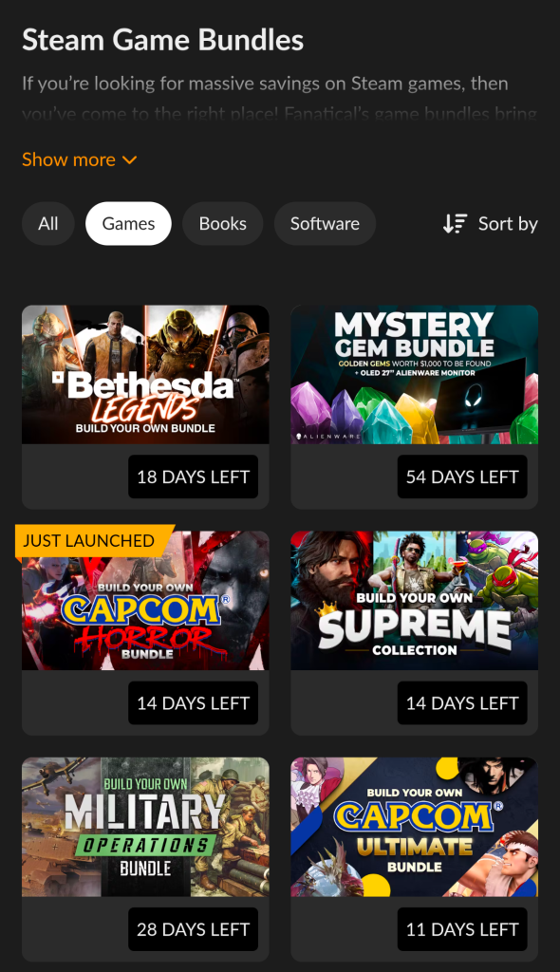Select the All filter pill

point(48,224)
